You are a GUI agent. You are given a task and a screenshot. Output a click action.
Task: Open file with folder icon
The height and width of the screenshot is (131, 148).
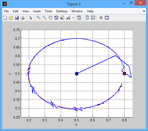(x=11, y=18)
